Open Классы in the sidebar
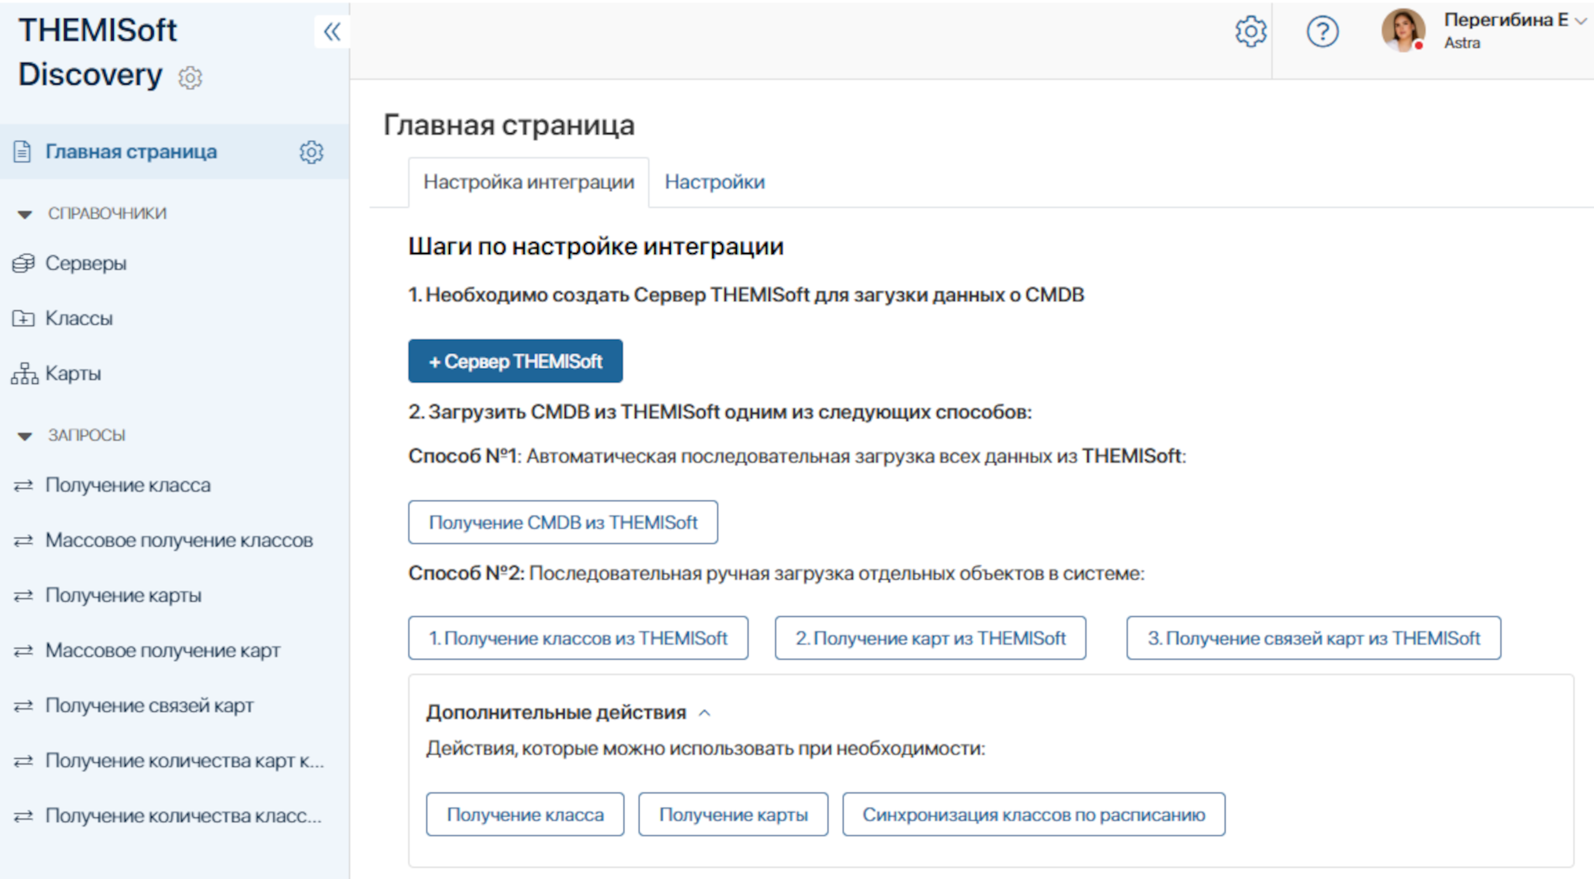Viewport: 1594px width, 879px height. [x=78, y=318]
